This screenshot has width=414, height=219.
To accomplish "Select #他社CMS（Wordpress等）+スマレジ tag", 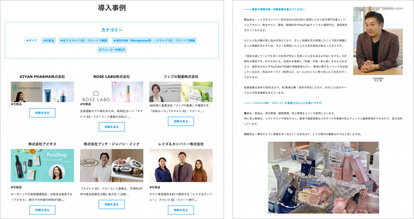I will (154, 40).
